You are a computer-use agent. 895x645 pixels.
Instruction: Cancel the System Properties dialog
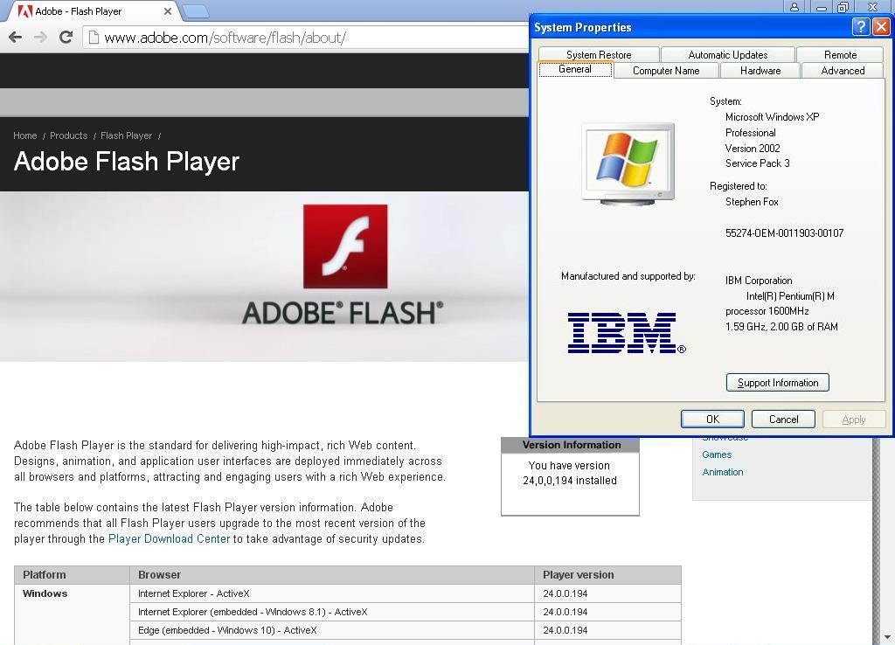coord(783,419)
